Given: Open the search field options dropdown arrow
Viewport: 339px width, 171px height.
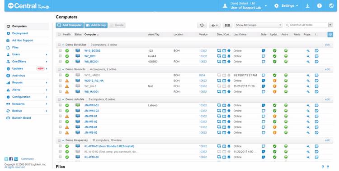Looking at the screenshot, I should 330,25.
